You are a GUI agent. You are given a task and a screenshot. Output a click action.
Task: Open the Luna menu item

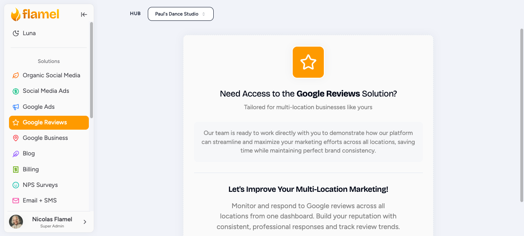(x=49, y=33)
